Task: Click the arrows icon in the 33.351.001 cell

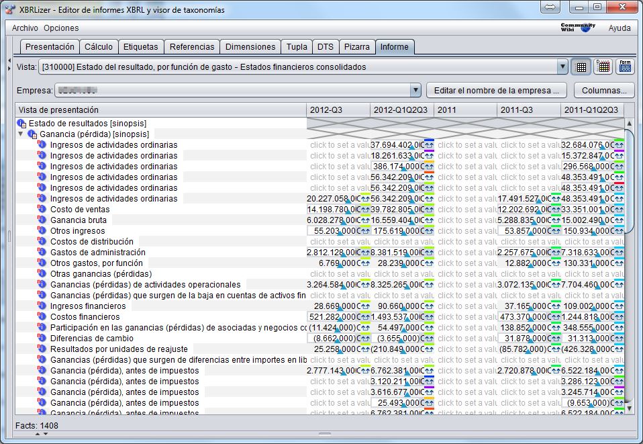Action: (x=620, y=210)
